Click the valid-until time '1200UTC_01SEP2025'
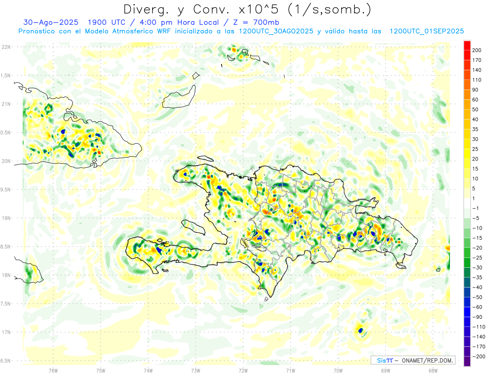 [426, 31]
